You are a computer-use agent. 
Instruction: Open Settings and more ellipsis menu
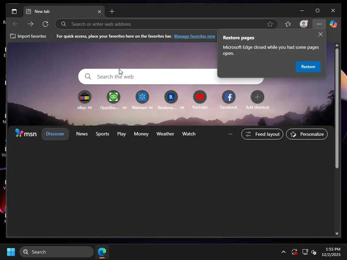coord(319,24)
